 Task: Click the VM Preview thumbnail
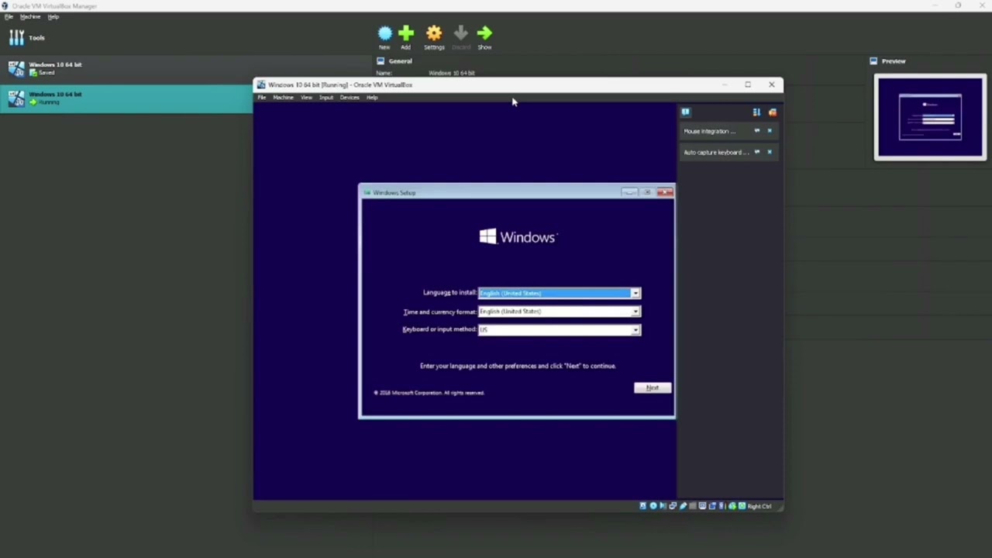click(930, 117)
